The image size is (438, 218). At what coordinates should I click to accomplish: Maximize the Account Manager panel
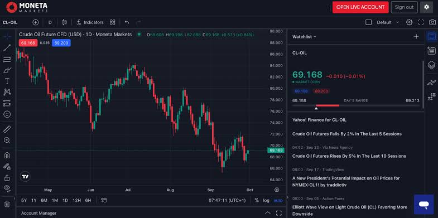point(279,213)
